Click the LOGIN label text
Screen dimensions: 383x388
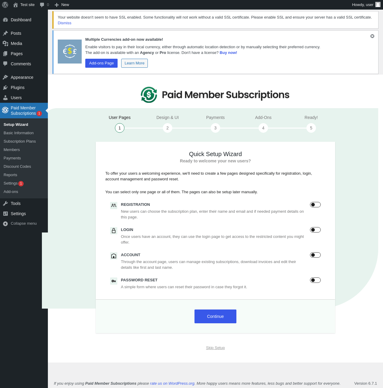click(127, 230)
